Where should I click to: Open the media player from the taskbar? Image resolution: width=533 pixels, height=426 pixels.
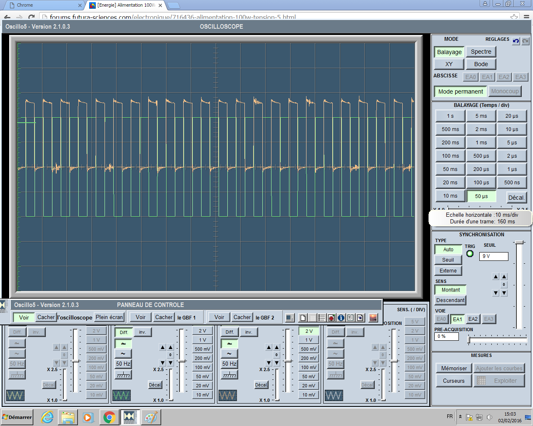click(x=88, y=417)
